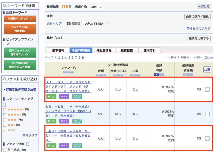Image resolution: width=214 pixels, height=152 pixels.
Task: Sort fund name column ascending
Action: pos(66,72)
